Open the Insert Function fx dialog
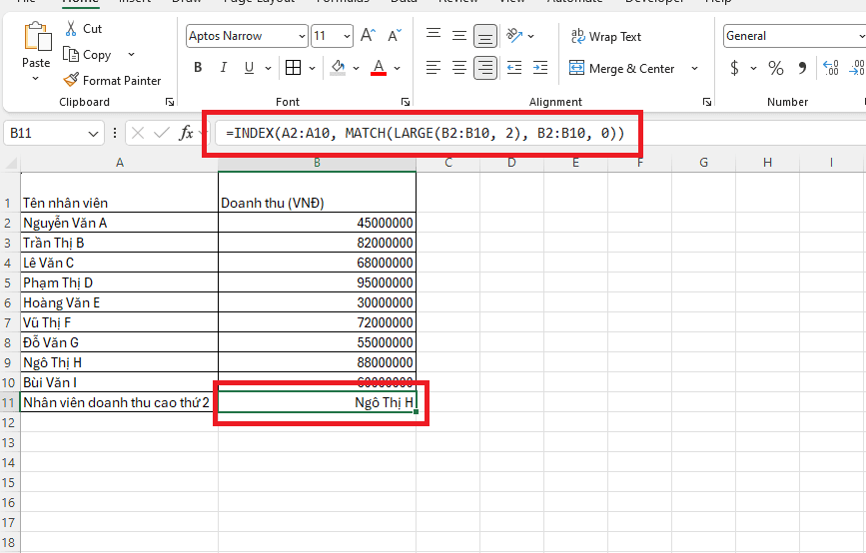 tap(186, 133)
